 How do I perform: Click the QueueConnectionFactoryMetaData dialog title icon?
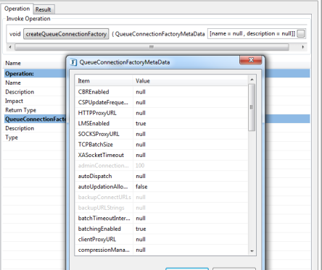tap(73, 62)
